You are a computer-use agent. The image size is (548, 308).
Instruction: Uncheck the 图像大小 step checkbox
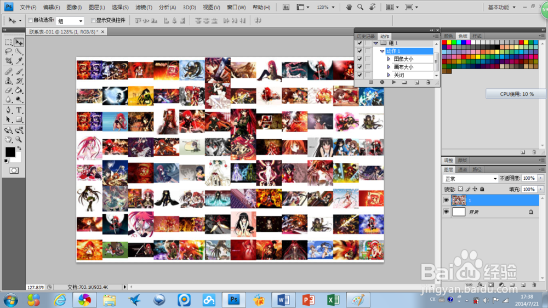(359, 59)
